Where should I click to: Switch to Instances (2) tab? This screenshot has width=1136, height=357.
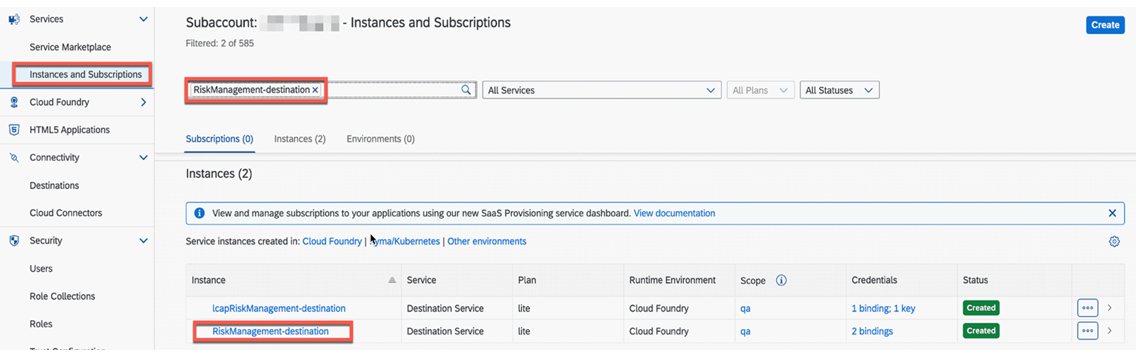pyautogui.click(x=300, y=139)
